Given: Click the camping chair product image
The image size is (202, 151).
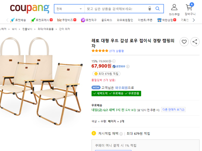Looking at the screenshot, I should click(41, 81).
